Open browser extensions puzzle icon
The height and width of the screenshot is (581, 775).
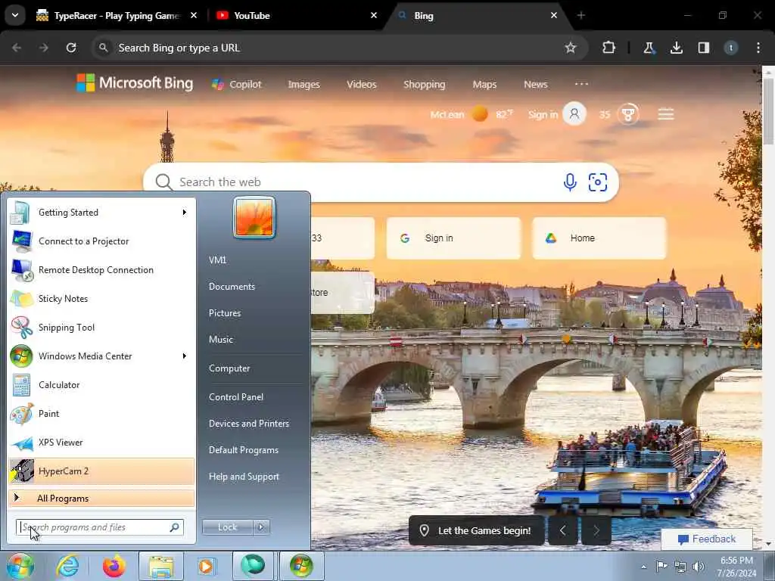609,48
